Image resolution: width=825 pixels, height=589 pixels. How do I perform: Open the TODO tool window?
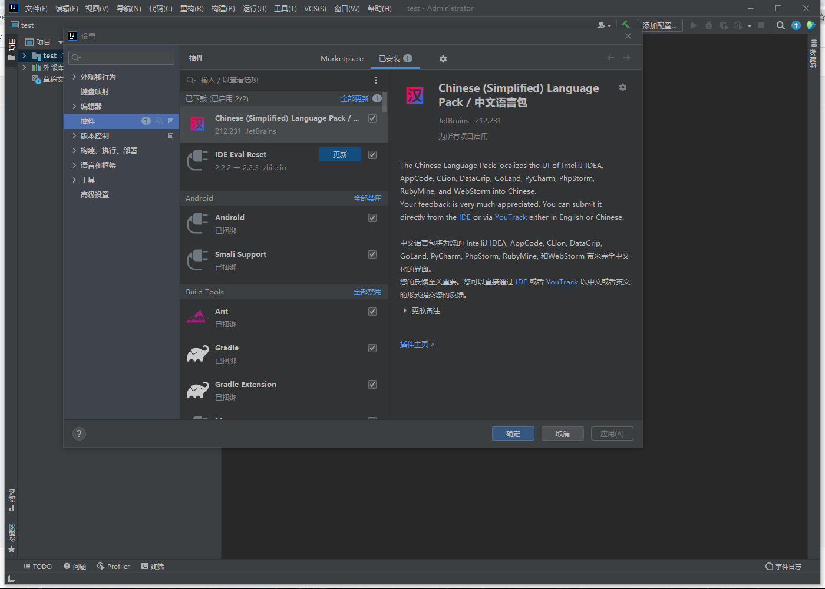[x=38, y=567]
